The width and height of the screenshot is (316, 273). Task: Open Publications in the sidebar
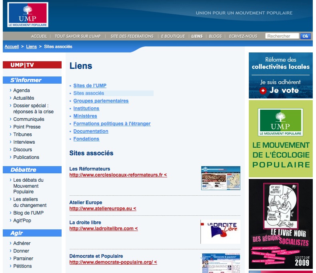[x=26, y=157]
